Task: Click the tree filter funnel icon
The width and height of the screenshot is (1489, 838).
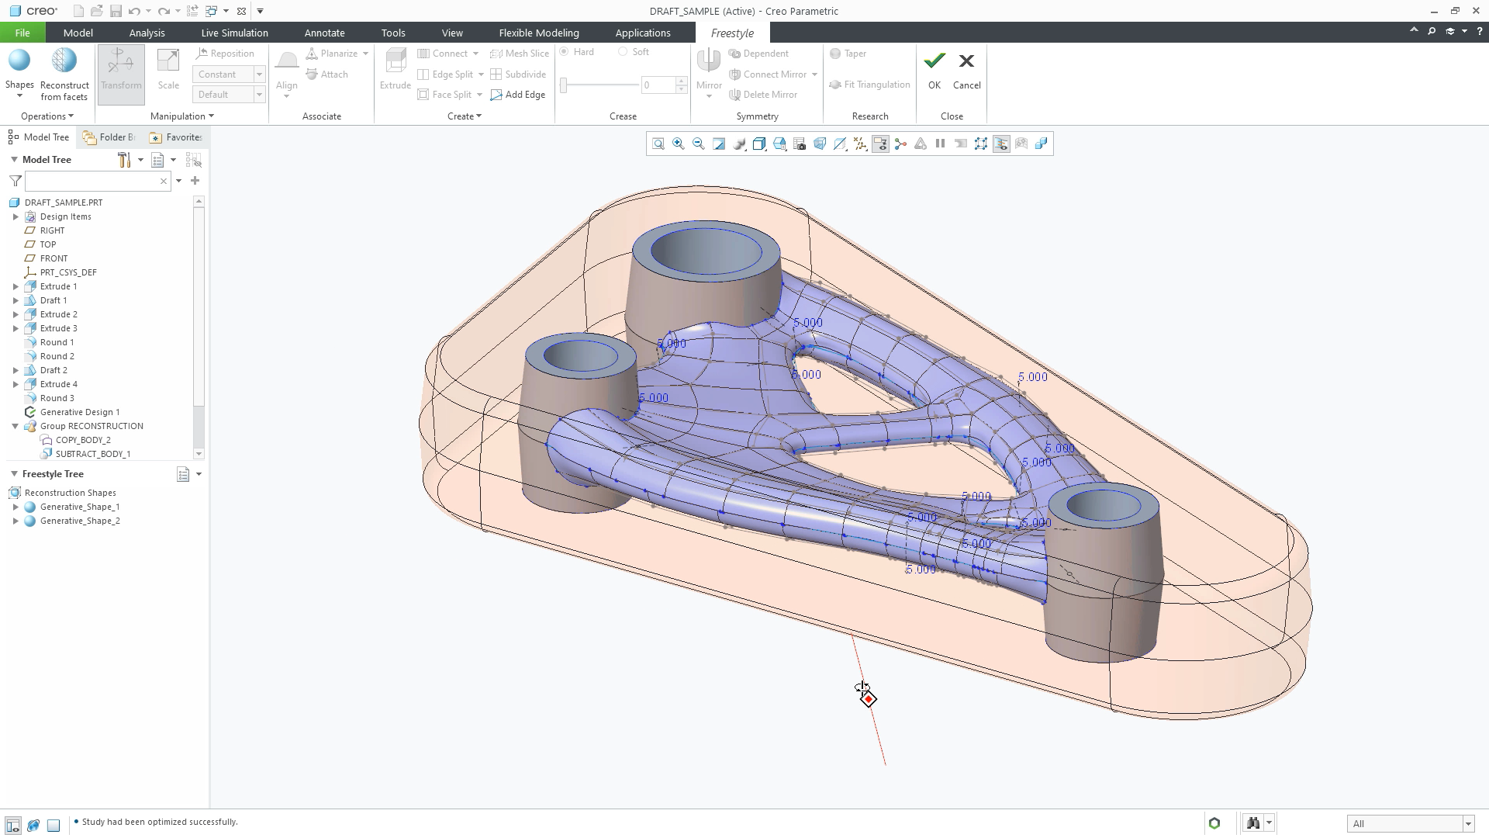Action: [15, 181]
